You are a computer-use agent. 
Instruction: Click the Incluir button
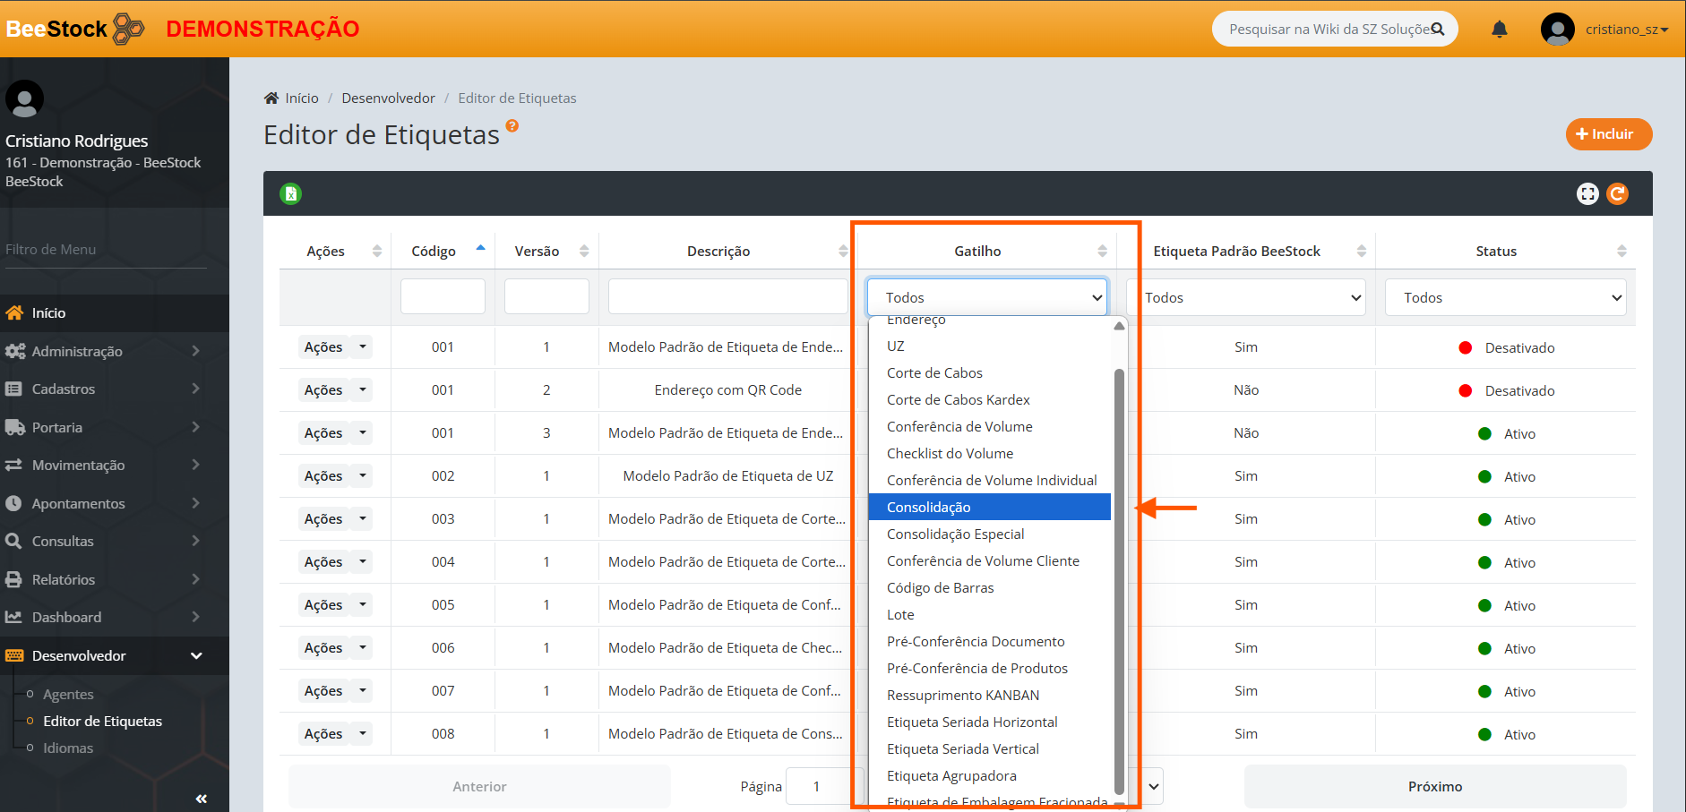click(x=1608, y=134)
